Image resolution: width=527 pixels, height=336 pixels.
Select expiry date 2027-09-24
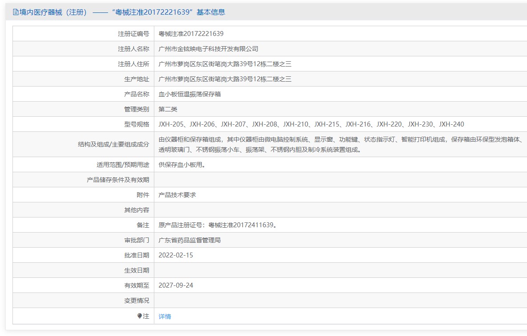(176, 285)
